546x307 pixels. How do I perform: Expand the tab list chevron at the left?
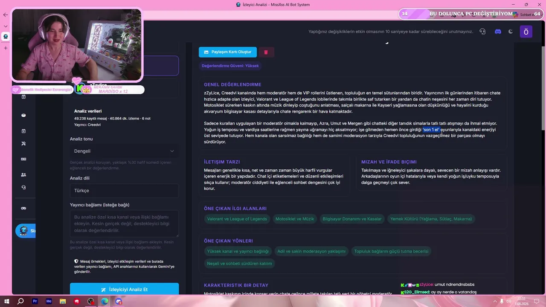[6, 26]
